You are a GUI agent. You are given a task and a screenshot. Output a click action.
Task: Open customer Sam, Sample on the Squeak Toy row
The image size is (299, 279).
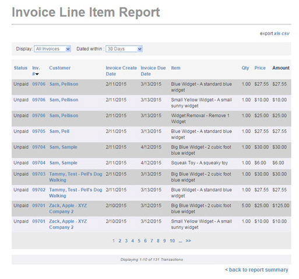pos(64,163)
